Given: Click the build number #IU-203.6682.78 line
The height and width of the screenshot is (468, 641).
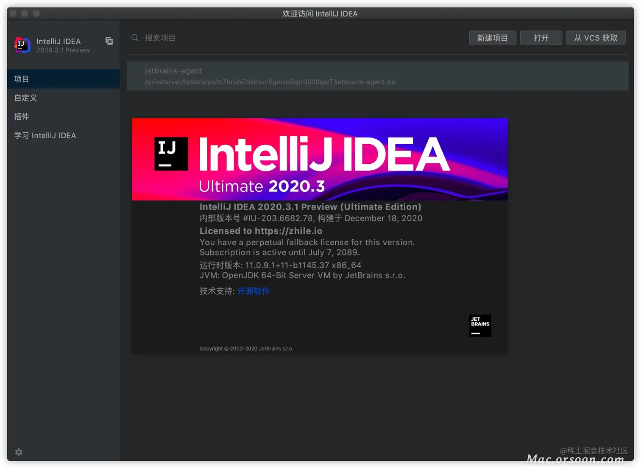Looking at the screenshot, I should click(311, 218).
